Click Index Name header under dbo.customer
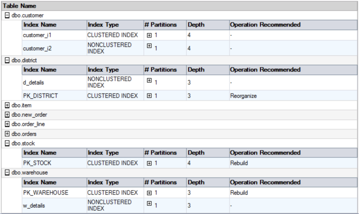 coord(54,25)
